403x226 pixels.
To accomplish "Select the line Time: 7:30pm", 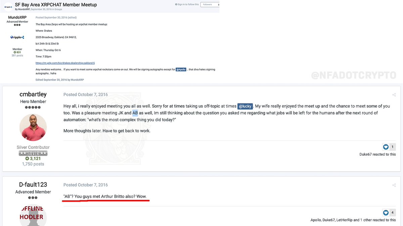I will tap(44, 57).
